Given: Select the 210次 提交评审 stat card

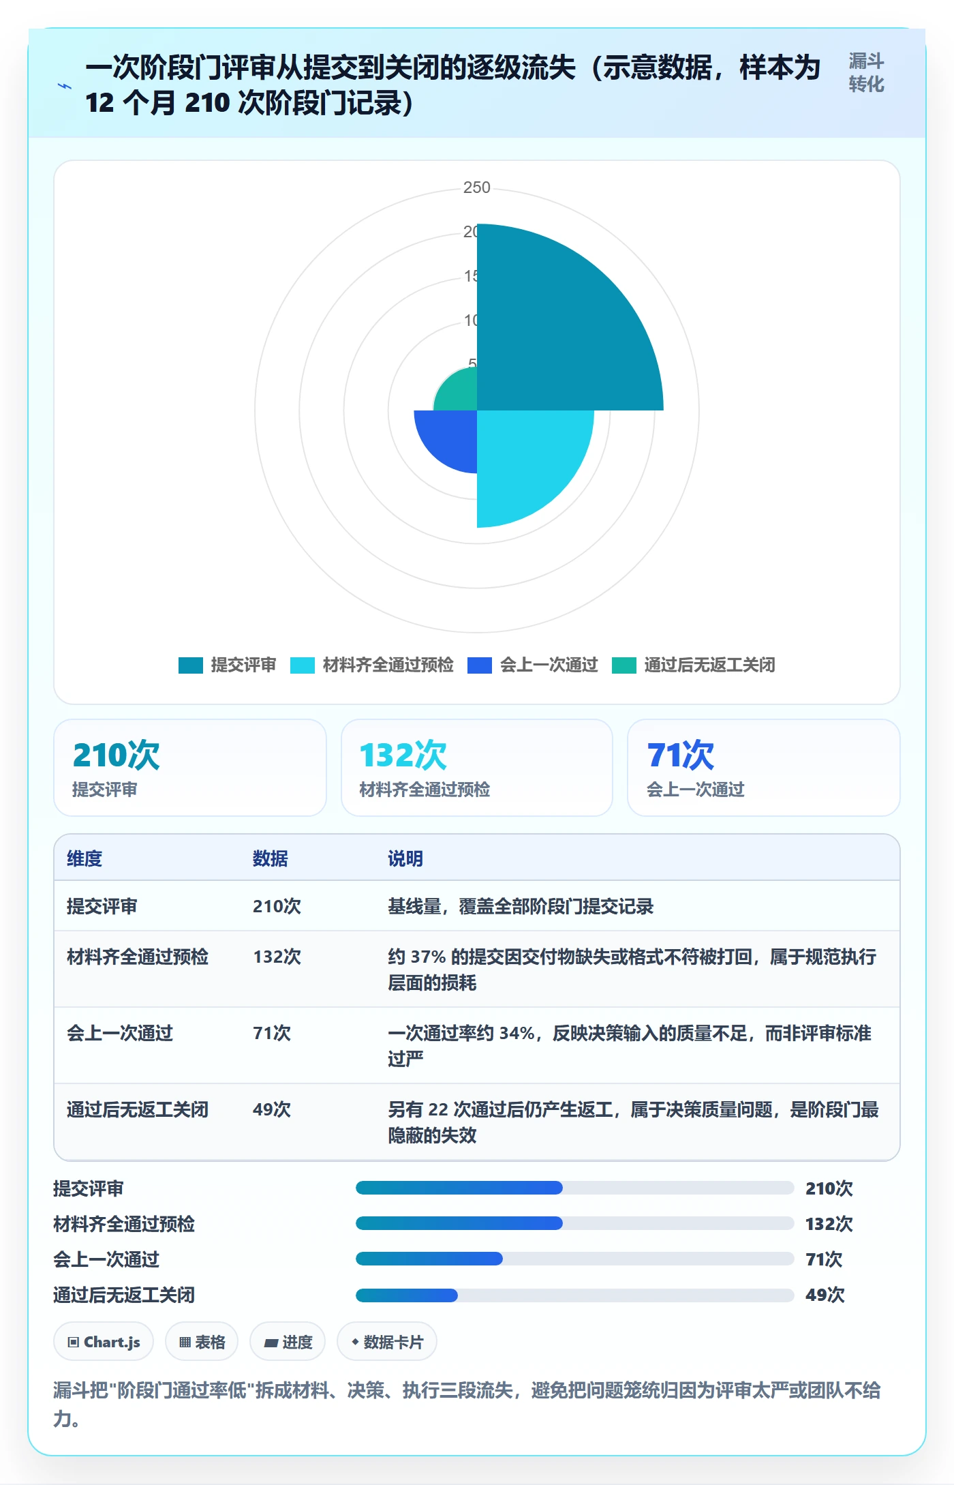Looking at the screenshot, I should (190, 768).
